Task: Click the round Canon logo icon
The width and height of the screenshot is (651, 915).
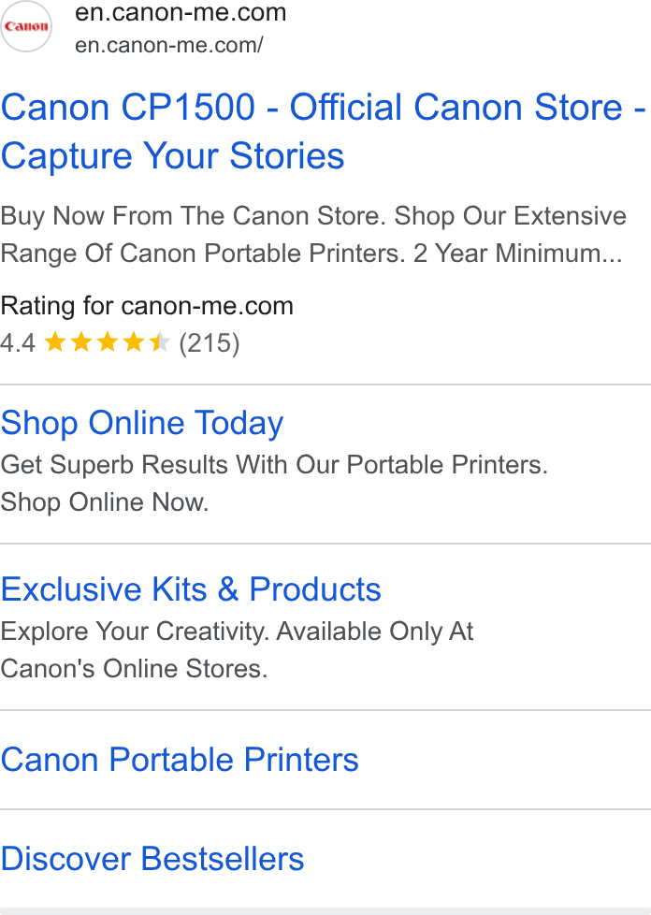Action: point(25,26)
